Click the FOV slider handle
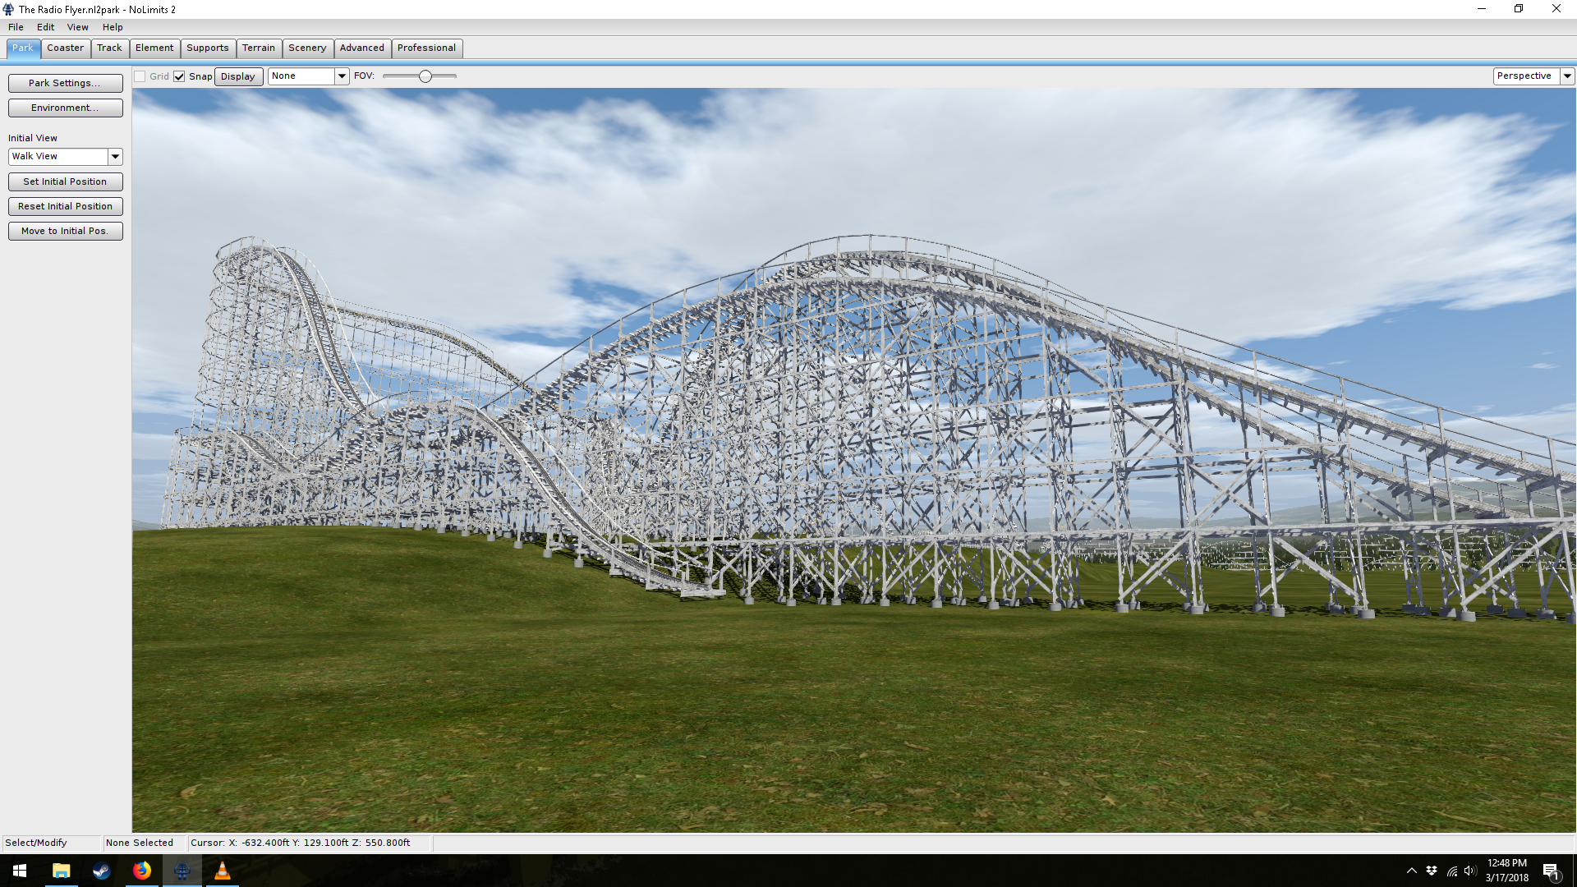Image resolution: width=1577 pixels, height=887 pixels. click(x=425, y=76)
